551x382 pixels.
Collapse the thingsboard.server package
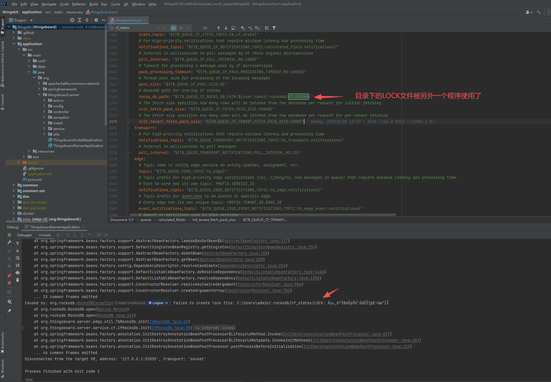coord(39,95)
